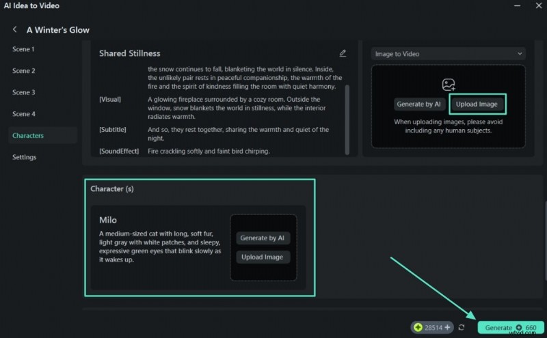
Task: Edit the Shared Stillness scene with pencil icon
Action: 343,53
